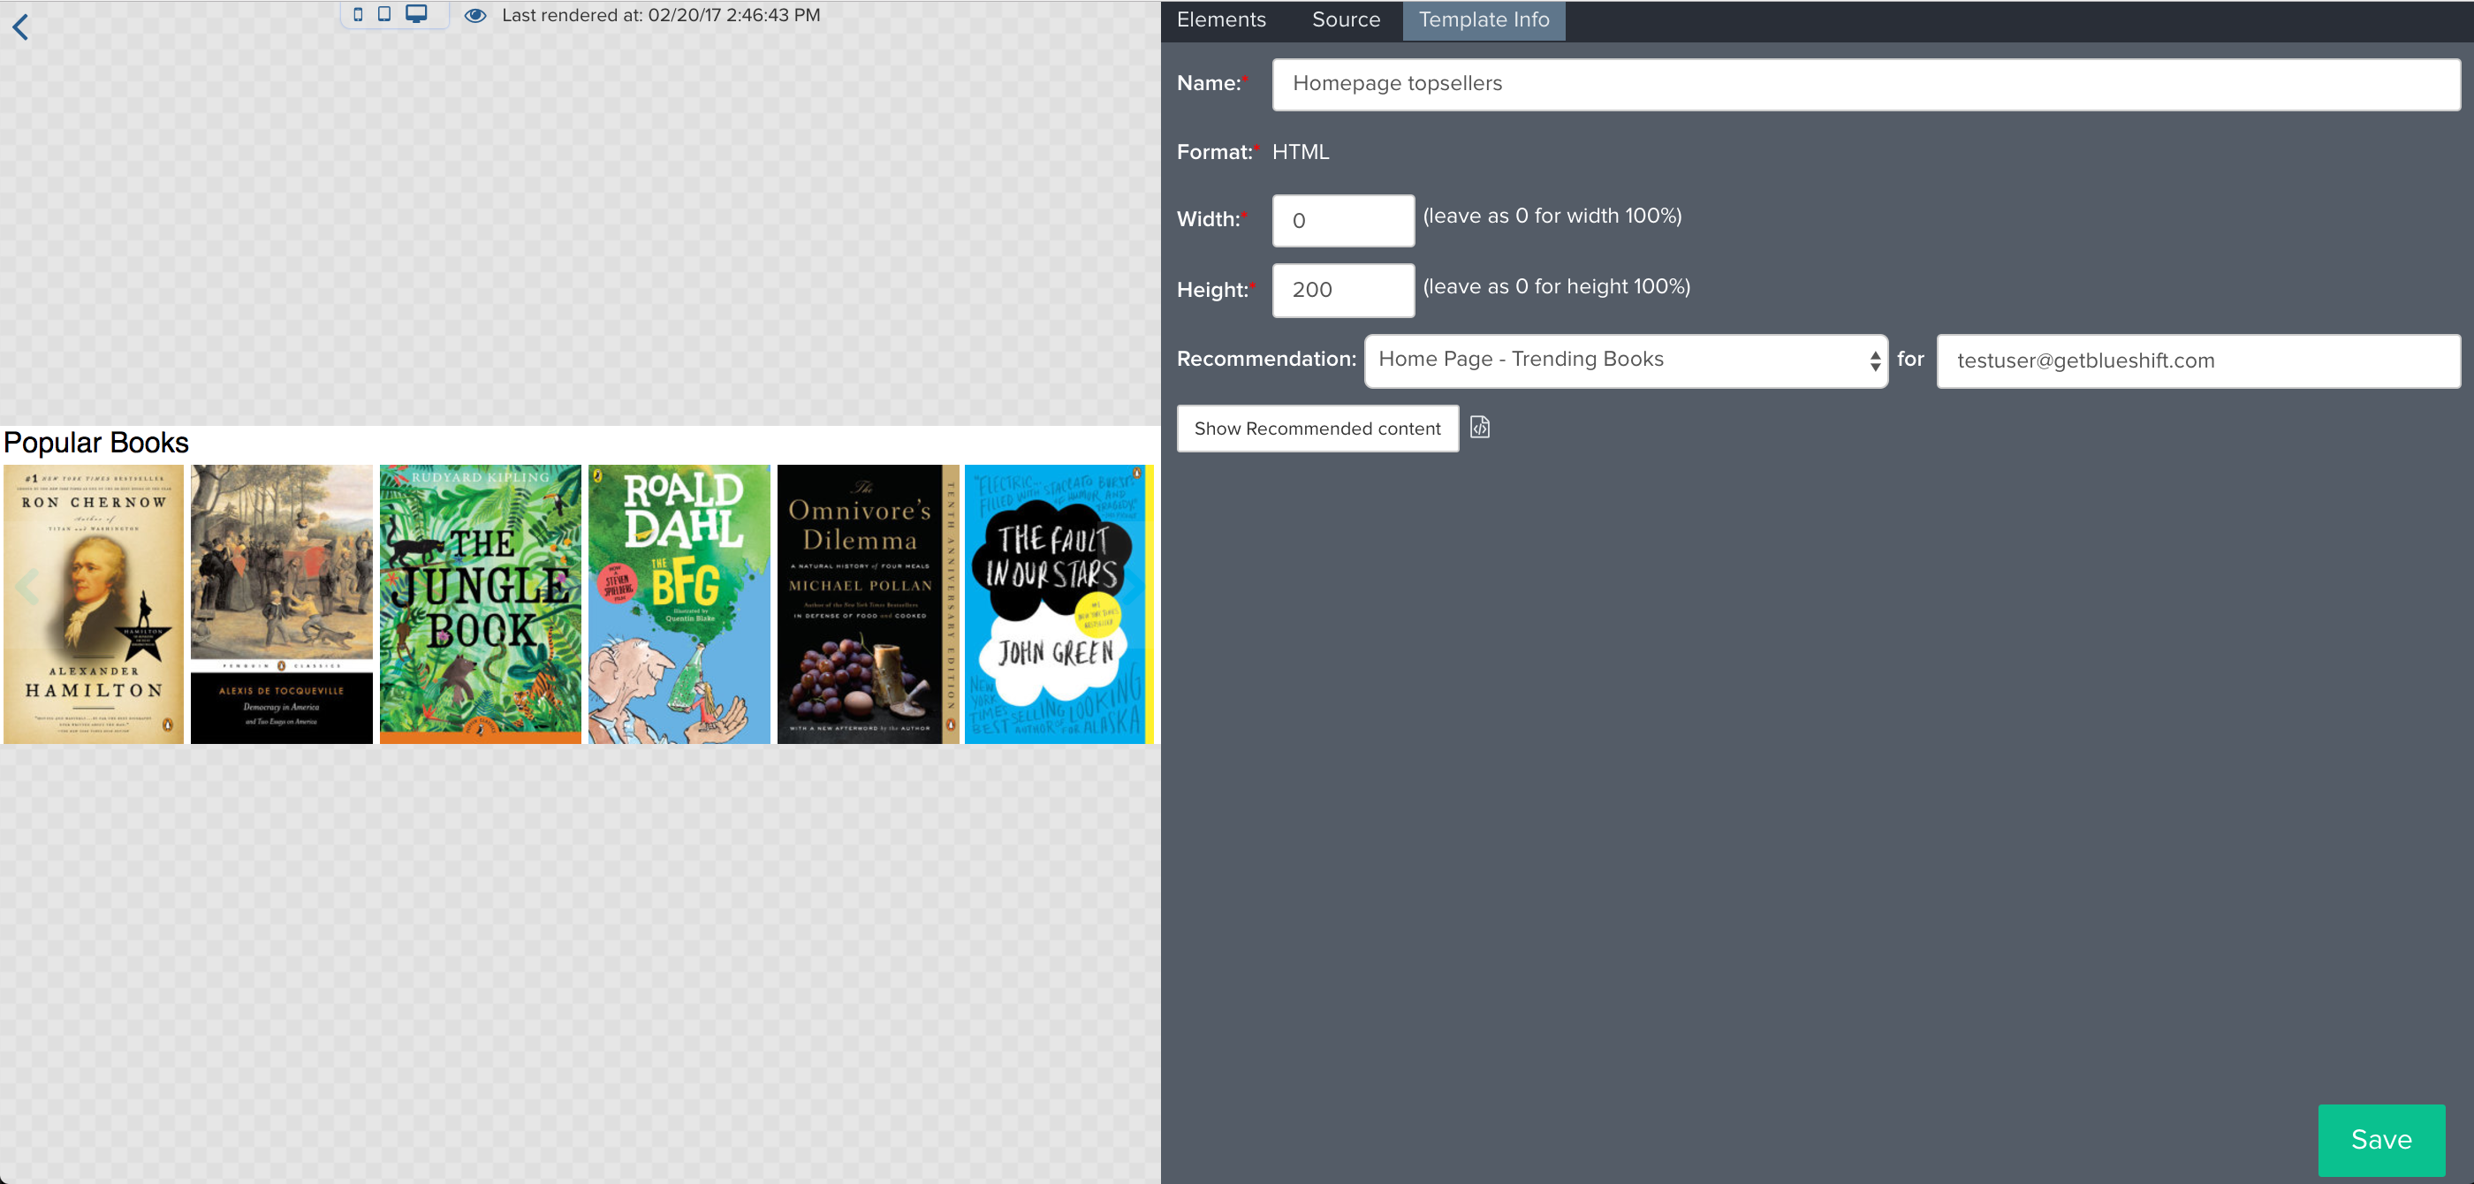2474x1184 pixels.
Task: Click the Last rendered at timestamp text
Action: pyautogui.click(x=661, y=15)
